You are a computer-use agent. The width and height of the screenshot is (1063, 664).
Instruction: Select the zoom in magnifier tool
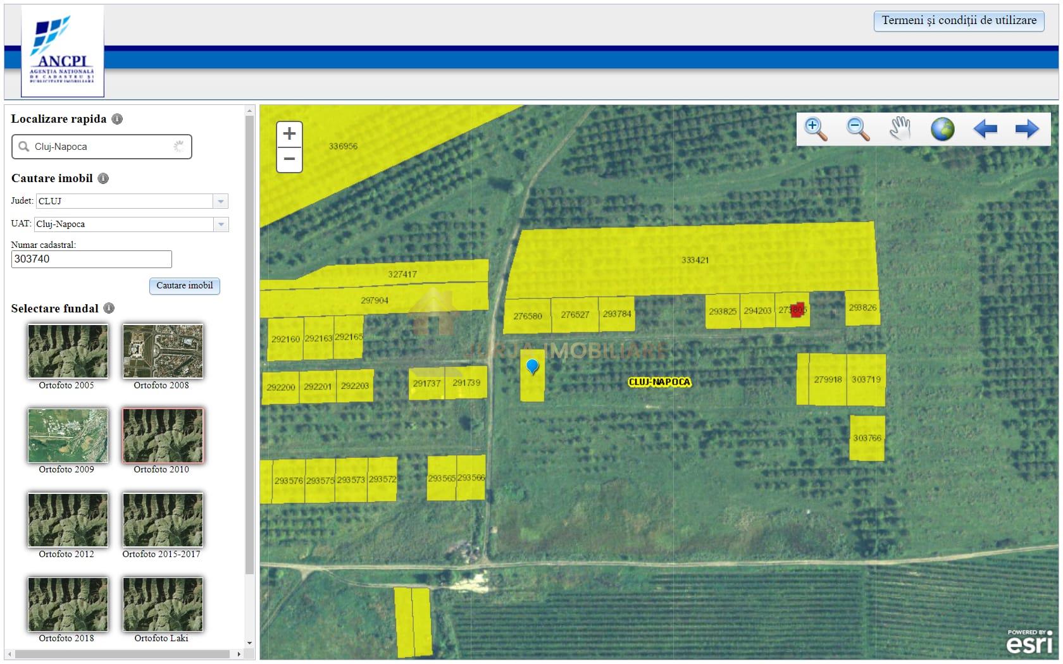[x=816, y=129]
